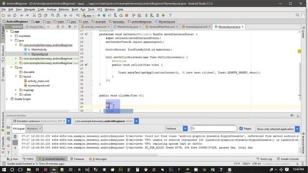Clear logcat with the trash icon

[x=15, y=136]
